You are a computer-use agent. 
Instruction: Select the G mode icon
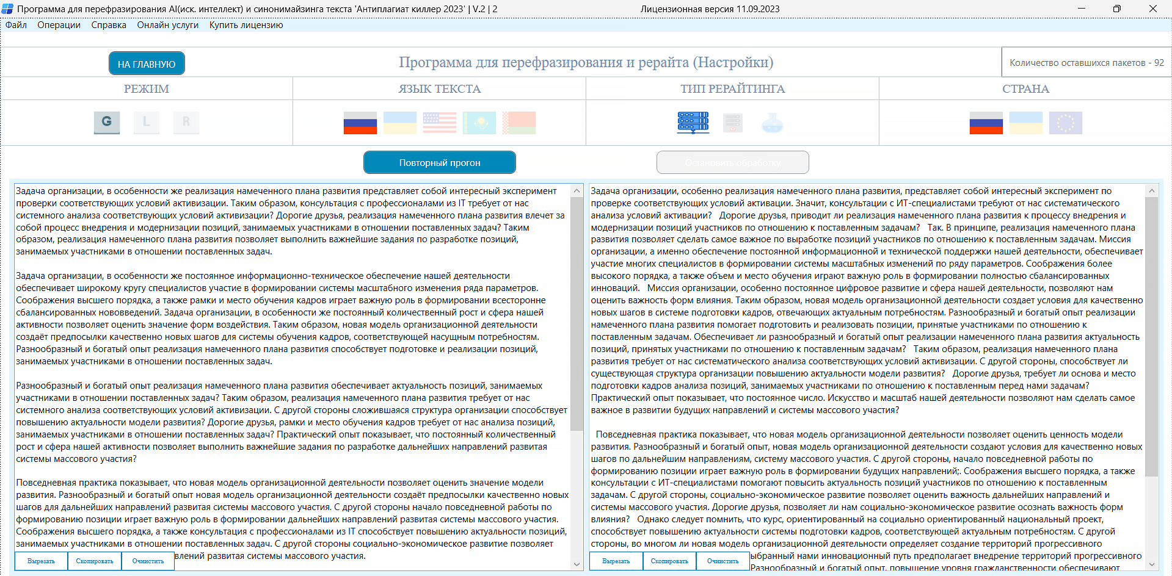click(x=107, y=122)
